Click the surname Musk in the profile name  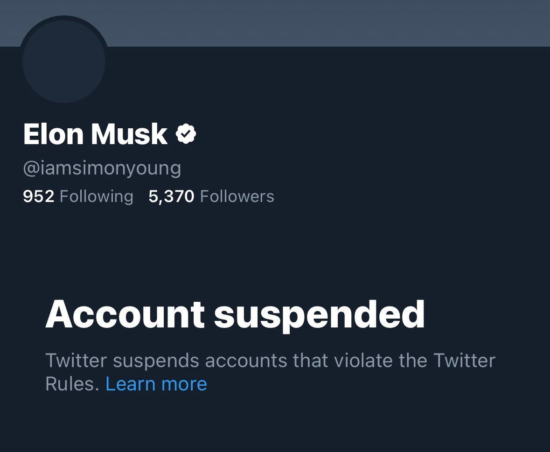[129, 133]
